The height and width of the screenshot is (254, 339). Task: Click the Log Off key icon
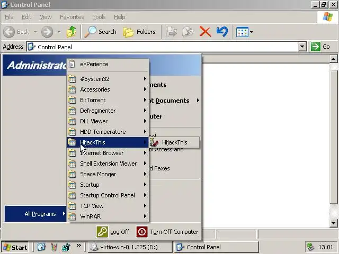tap(102, 232)
